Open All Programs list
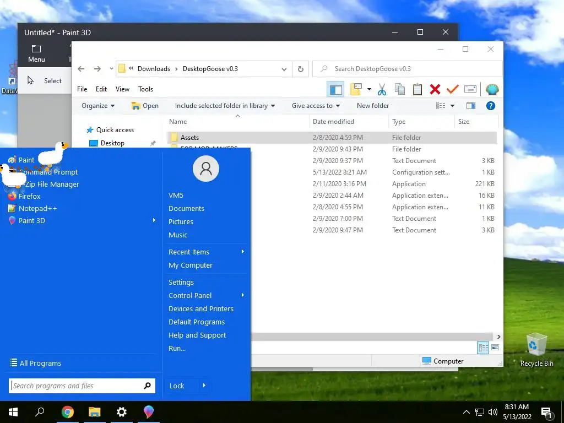This screenshot has height=423, width=564. pos(35,363)
